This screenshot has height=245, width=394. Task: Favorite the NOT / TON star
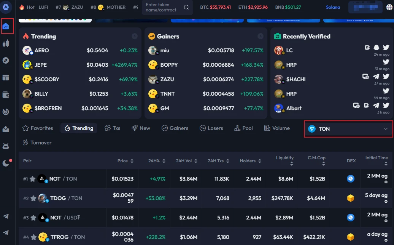coord(32,179)
